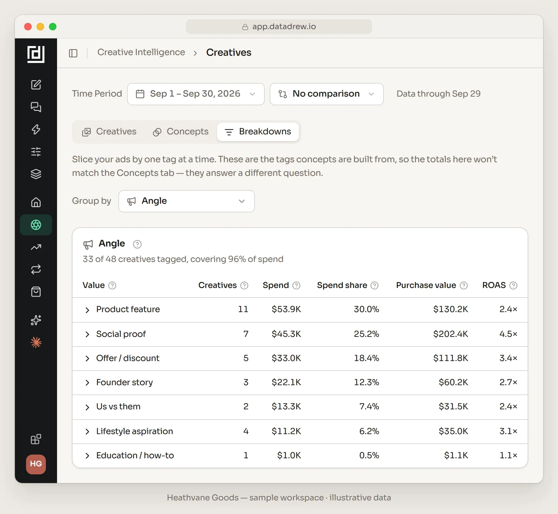This screenshot has height=514, width=558.
Task: Click the lock icon in address bar
Action: tap(245, 27)
